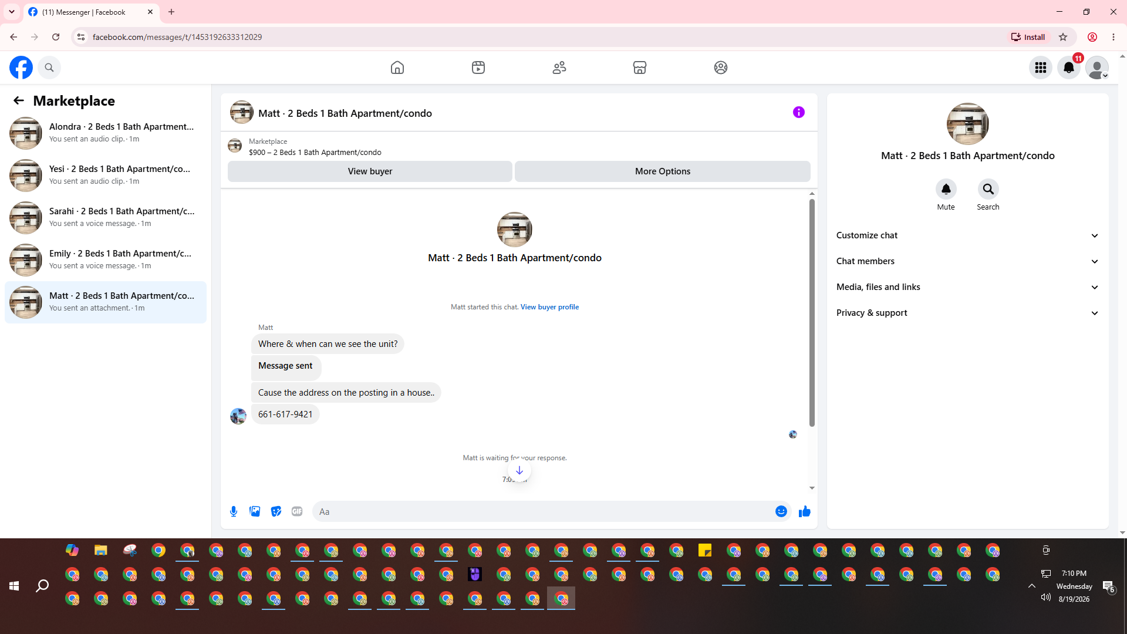Open the Friends tab
This screenshot has height=634, width=1127.
tap(559, 68)
